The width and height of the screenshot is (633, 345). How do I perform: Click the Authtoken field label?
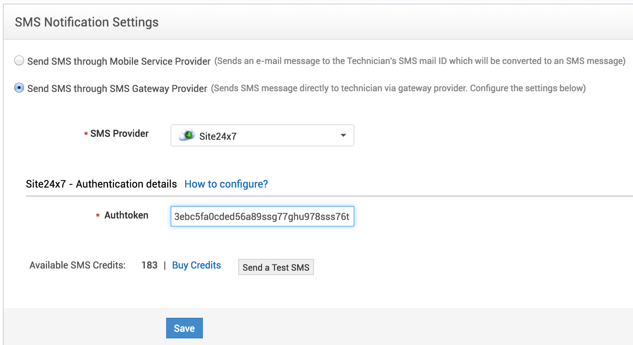click(126, 215)
